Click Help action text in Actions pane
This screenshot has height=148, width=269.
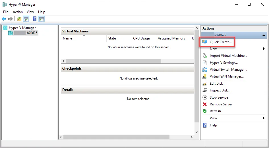click(x=213, y=125)
